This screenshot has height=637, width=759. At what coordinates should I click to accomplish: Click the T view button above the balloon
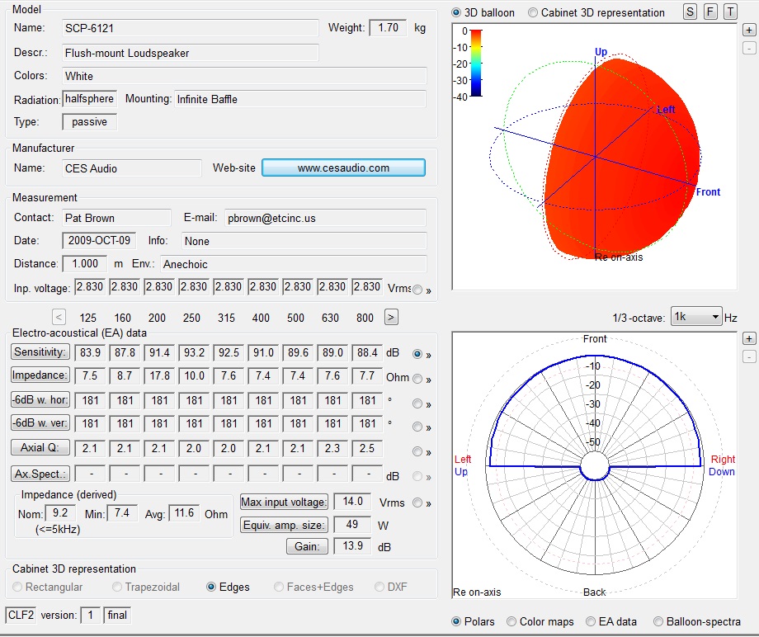[x=729, y=12]
